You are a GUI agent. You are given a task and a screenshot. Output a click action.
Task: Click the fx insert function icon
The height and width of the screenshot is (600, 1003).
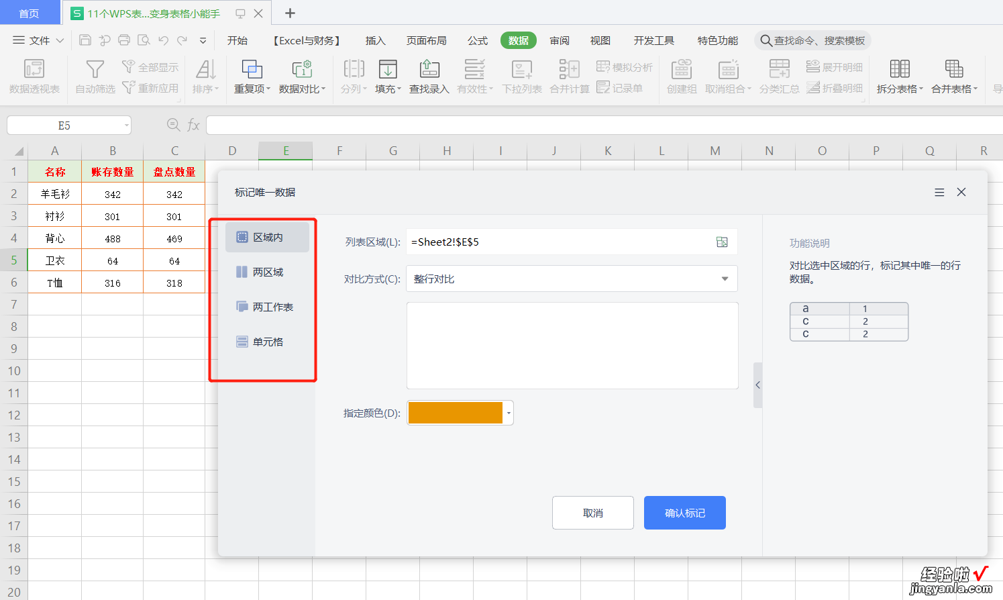tap(193, 126)
